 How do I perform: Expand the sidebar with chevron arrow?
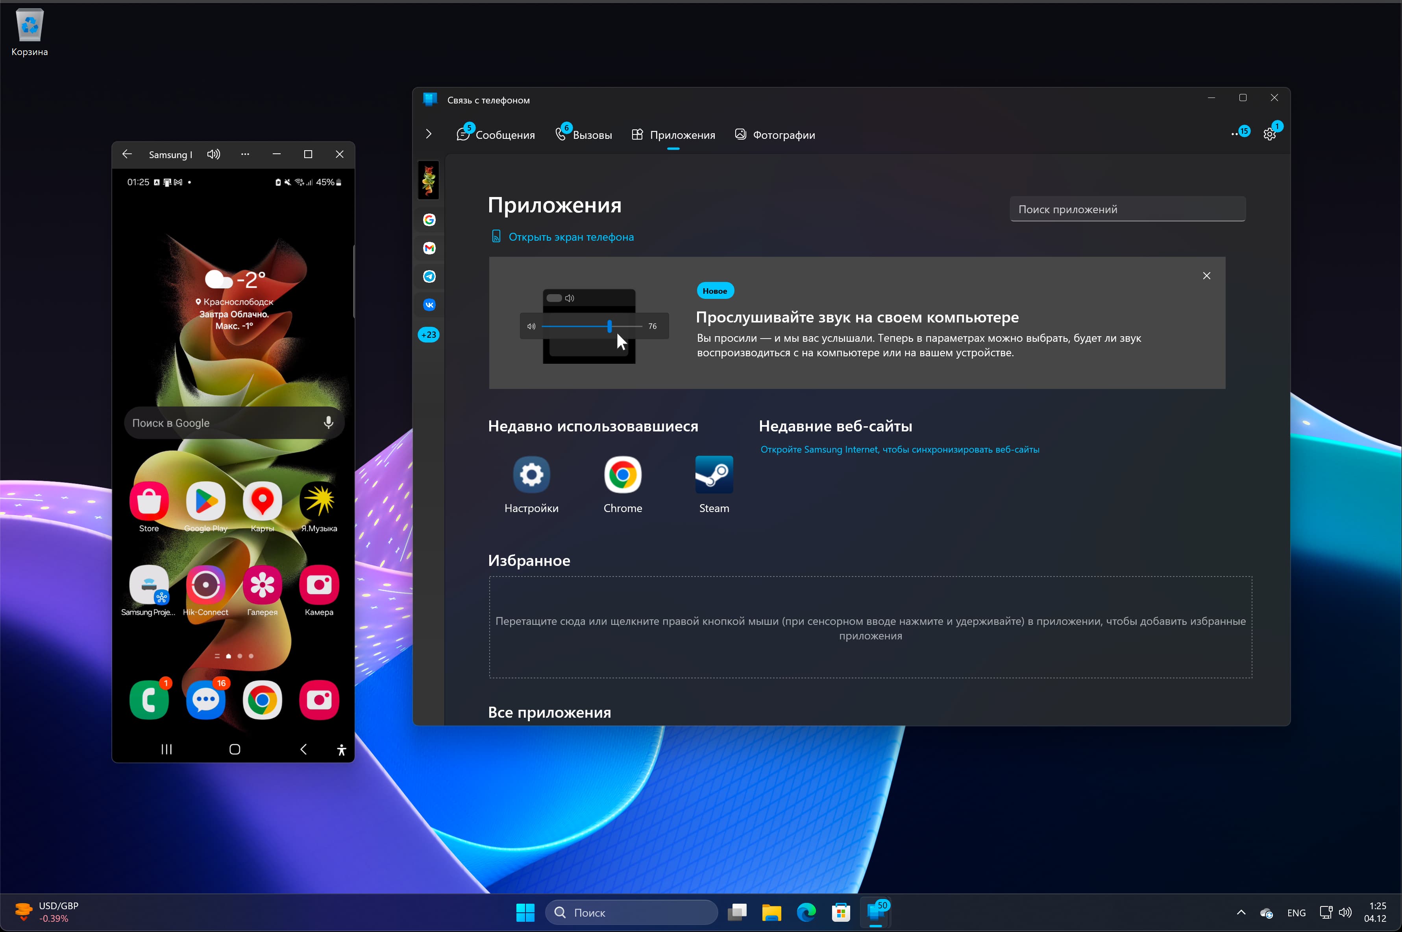tap(428, 134)
